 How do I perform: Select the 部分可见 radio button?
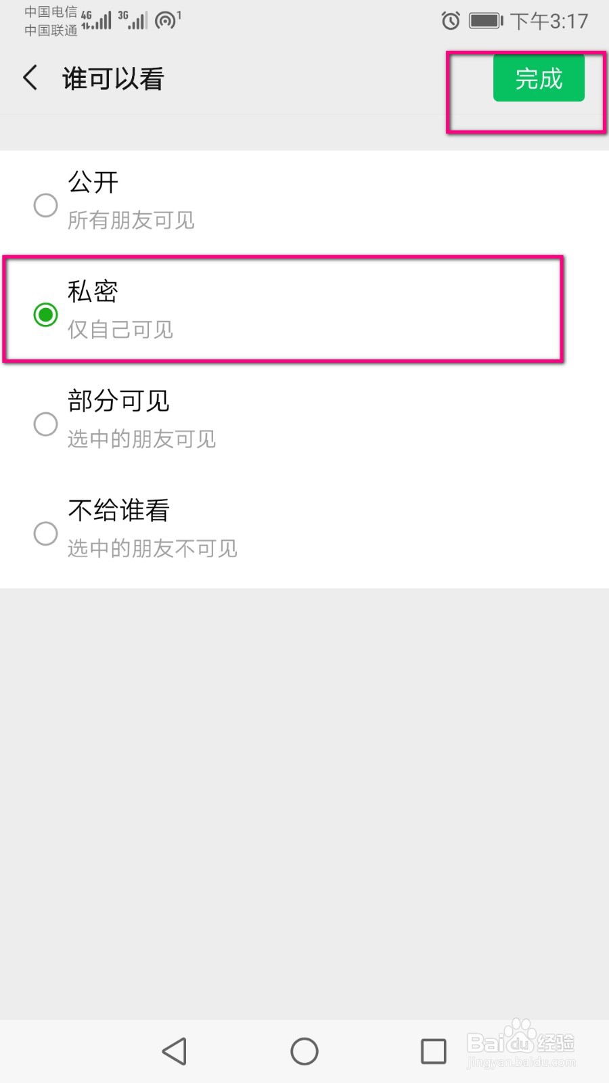point(45,424)
